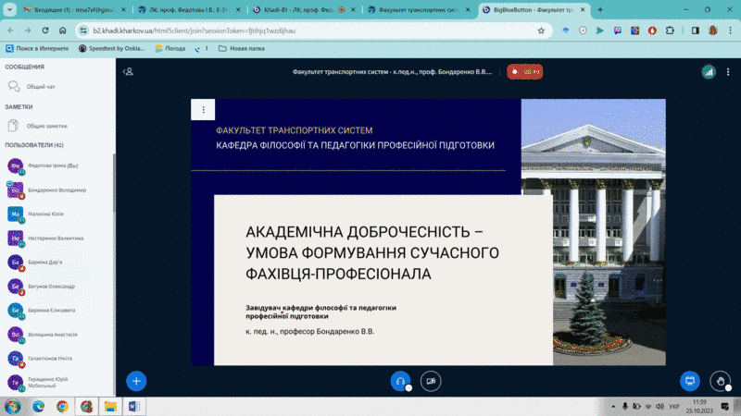This screenshot has width=741, height=416.
Task: Click the headphones audio button
Action: [x=400, y=380]
